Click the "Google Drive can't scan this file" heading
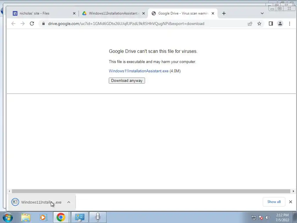Screen dimensions: 297x223 [153, 51]
